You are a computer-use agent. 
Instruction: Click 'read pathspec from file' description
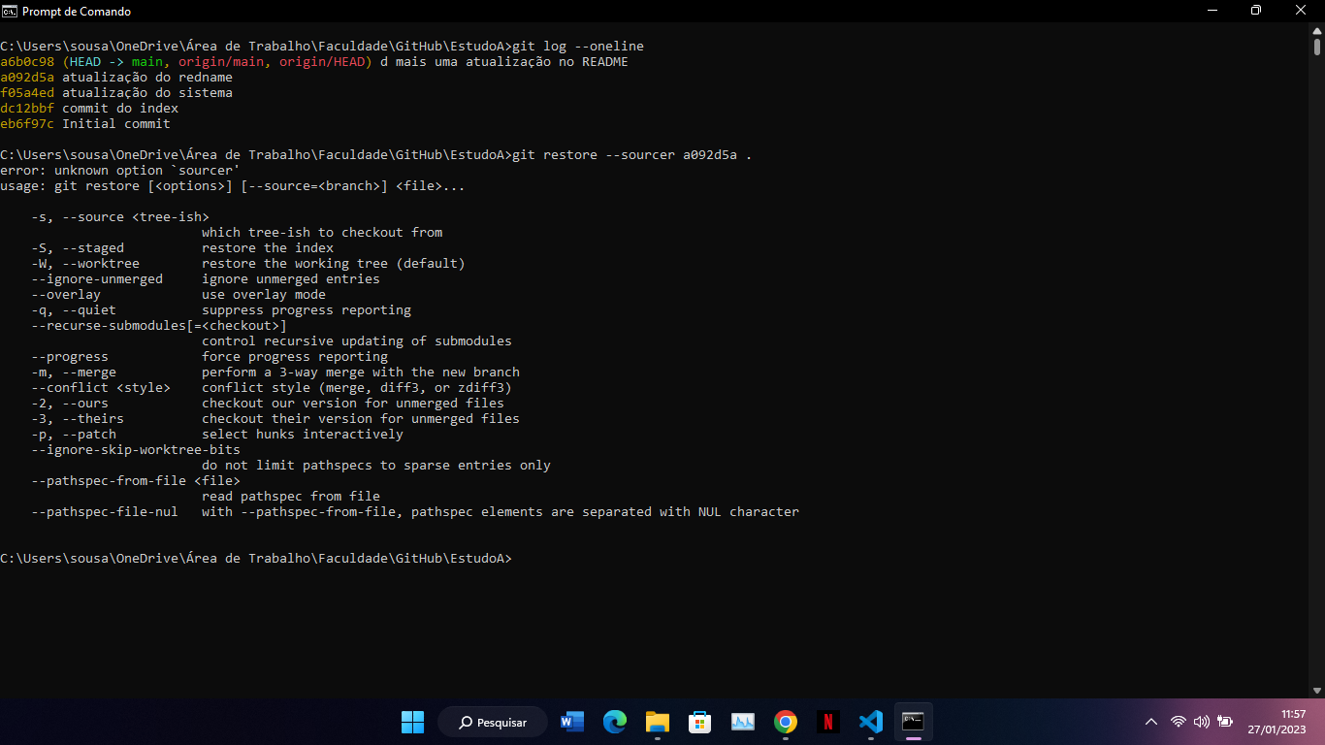[291, 497]
